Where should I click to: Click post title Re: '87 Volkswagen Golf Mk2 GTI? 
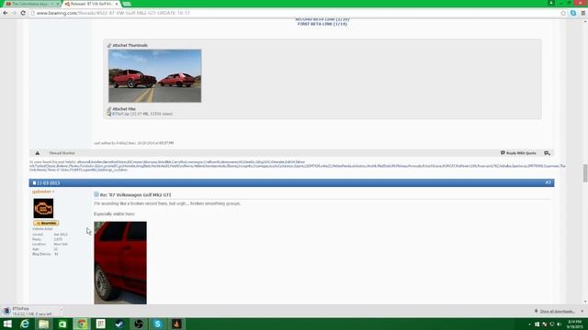click(x=135, y=195)
